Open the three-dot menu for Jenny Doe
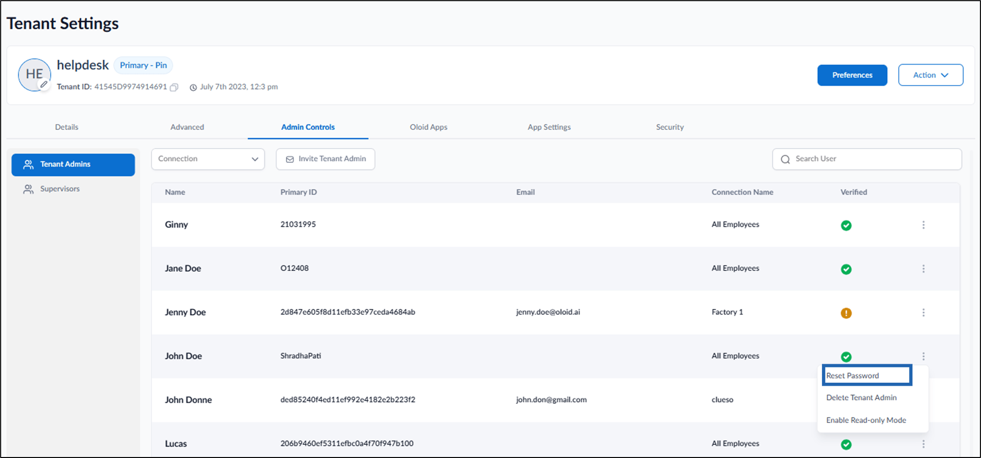 click(923, 312)
